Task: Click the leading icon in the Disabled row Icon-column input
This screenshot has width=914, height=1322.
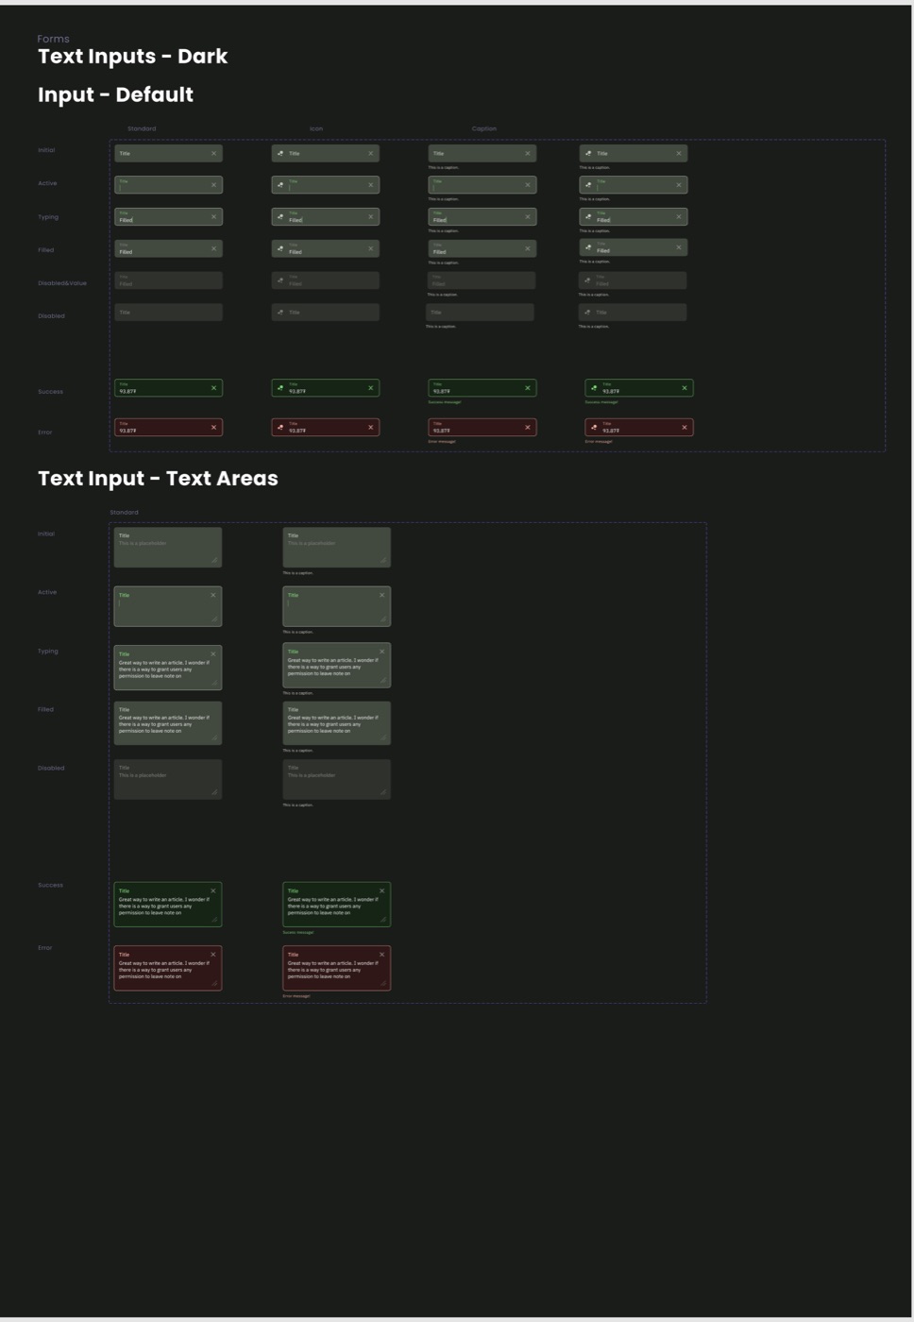Action: point(280,312)
